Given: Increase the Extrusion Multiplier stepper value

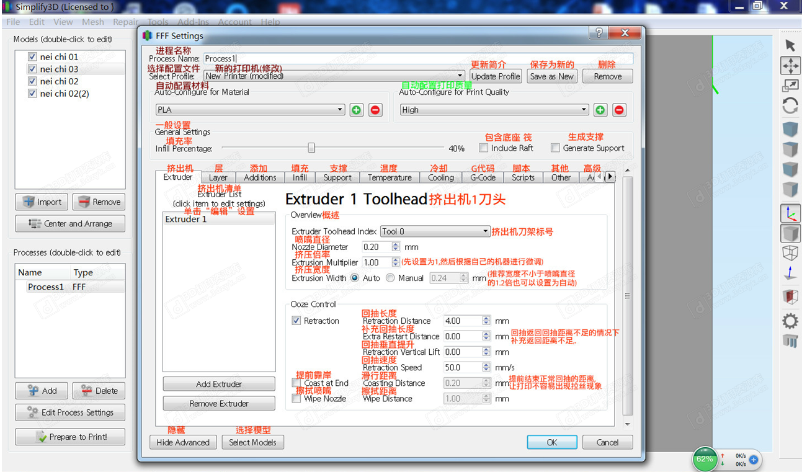Looking at the screenshot, I should pyautogui.click(x=396, y=260).
